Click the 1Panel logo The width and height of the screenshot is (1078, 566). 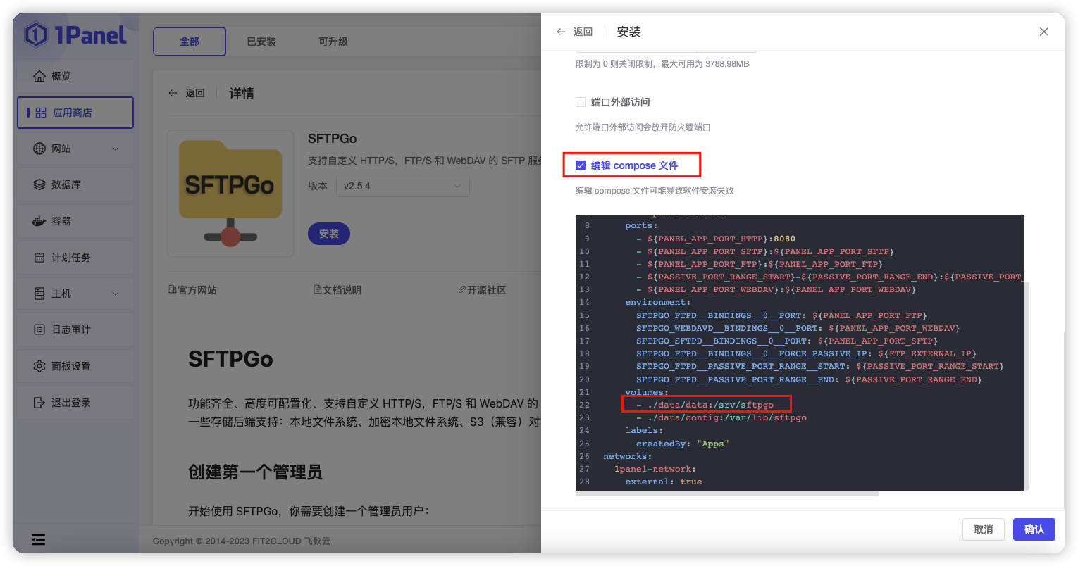coord(75,34)
